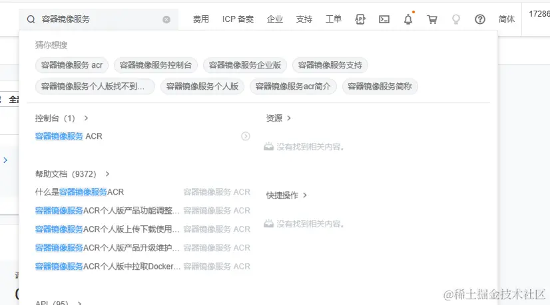Image resolution: width=550 pixels, height=305 pixels.
Task: Select suggestion 容器镜像服务 acr
Action: tap(72, 65)
